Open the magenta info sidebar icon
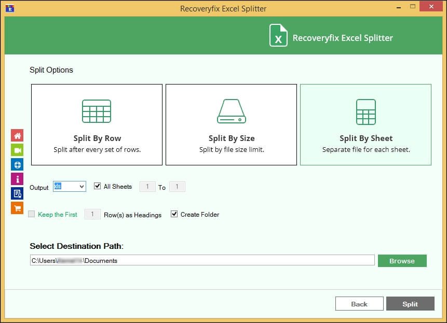 (x=17, y=179)
